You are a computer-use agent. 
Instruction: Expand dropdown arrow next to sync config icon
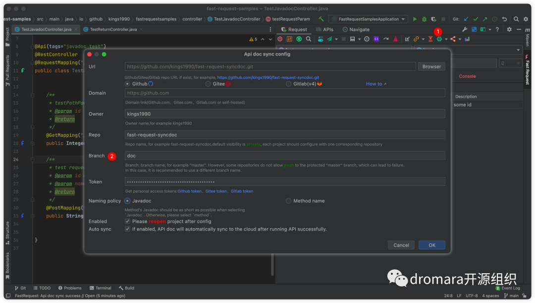click(446, 39)
